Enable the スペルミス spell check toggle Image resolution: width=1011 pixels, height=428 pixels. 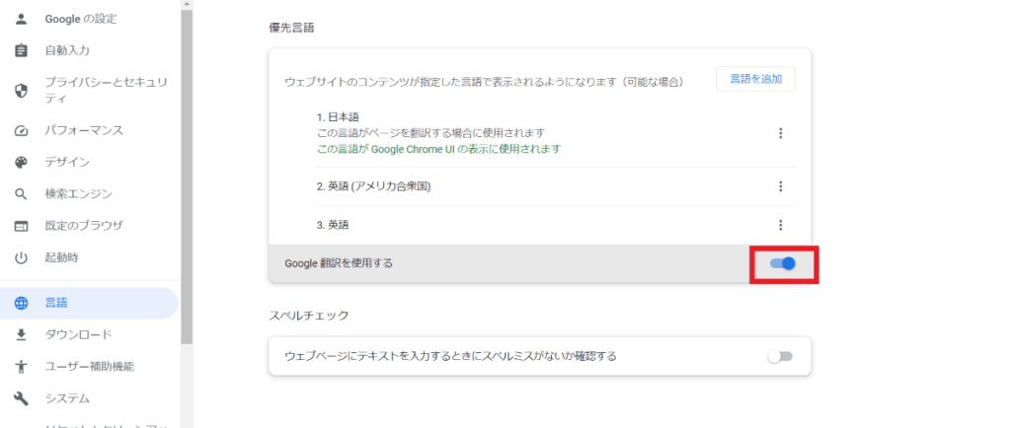tap(780, 356)
